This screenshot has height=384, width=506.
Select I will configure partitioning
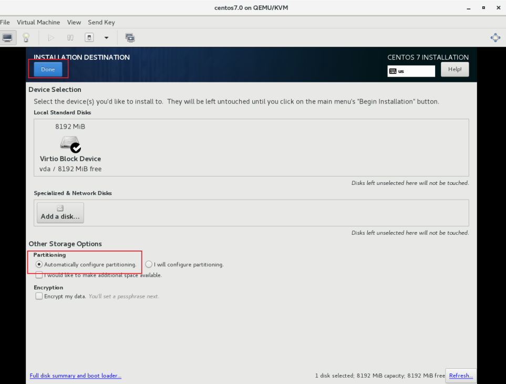184,264
